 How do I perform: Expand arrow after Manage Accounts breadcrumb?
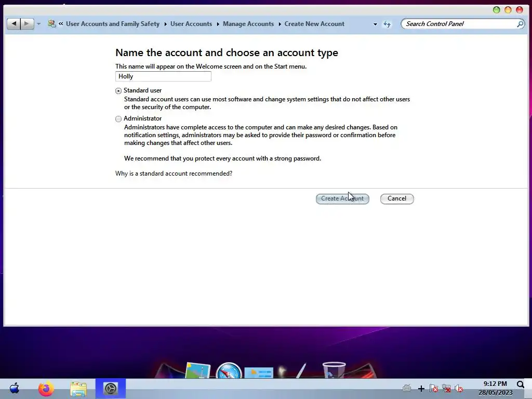(280, 24)
